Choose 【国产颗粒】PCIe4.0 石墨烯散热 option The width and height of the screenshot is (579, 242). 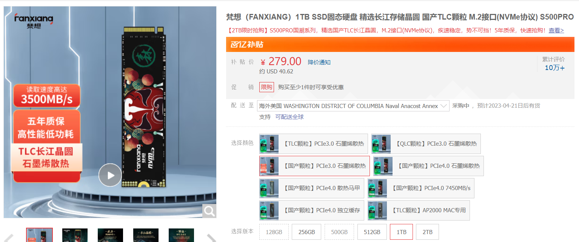[428, 166]
